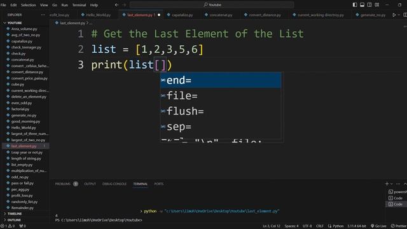The image size is (407, 229).
Task: Open the Run menu
Action: point(65,5)
